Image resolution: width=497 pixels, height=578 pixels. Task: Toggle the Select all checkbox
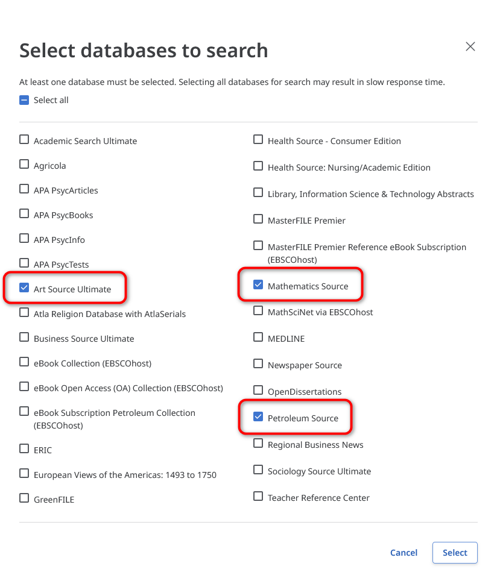(24, 100)
